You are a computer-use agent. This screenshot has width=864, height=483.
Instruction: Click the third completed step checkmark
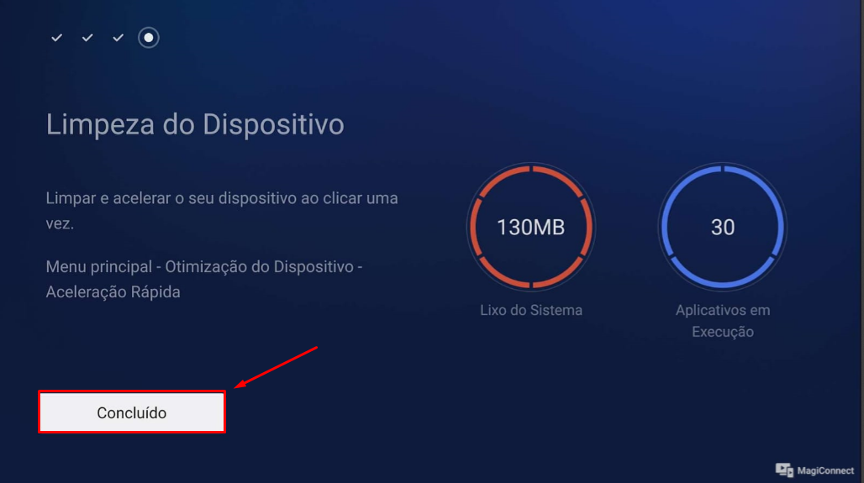pyautogui.click(x=118, y=38)
